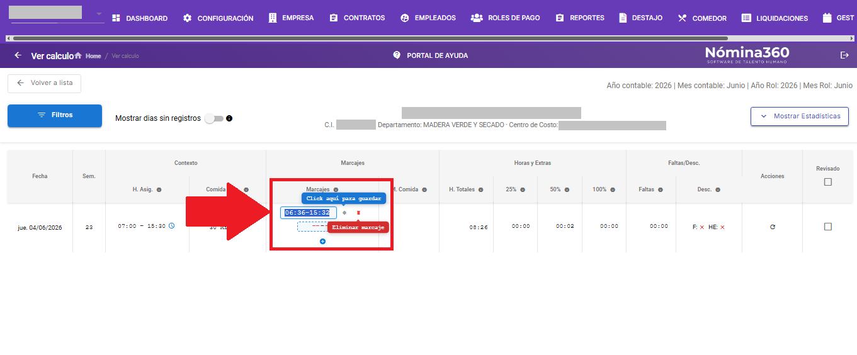Click the info icon next to H. Totales
Viewport: 857px width, 355px height.
coord(480,189)
